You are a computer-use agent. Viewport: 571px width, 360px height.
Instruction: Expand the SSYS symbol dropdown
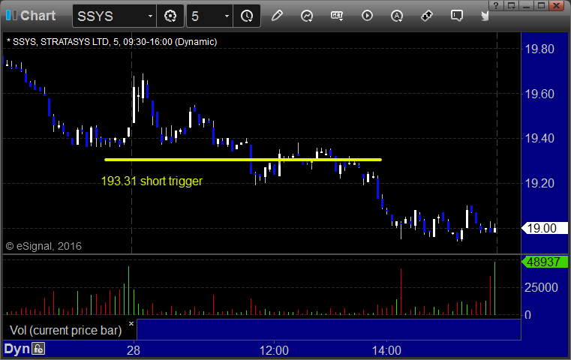(150, 16)
